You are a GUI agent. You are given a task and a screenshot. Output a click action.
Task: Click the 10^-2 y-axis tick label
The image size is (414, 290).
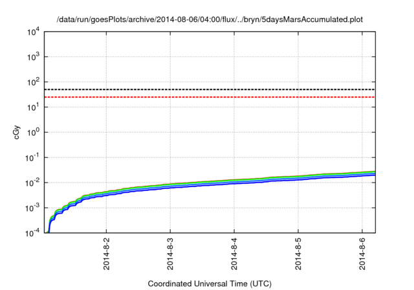[x=33, y=183]
